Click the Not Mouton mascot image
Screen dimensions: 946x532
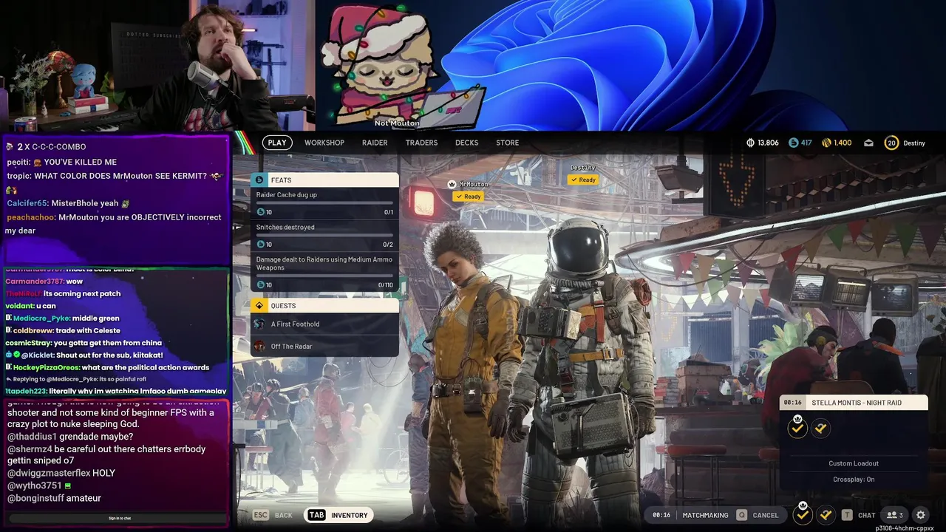[x=403, y=66]
